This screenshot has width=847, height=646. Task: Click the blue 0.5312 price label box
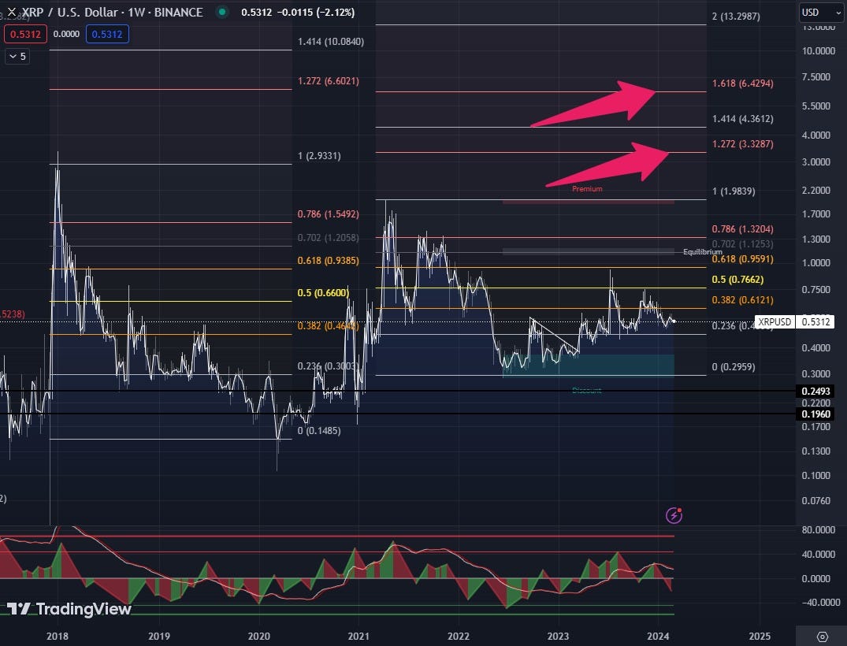[x=107, y=34]
